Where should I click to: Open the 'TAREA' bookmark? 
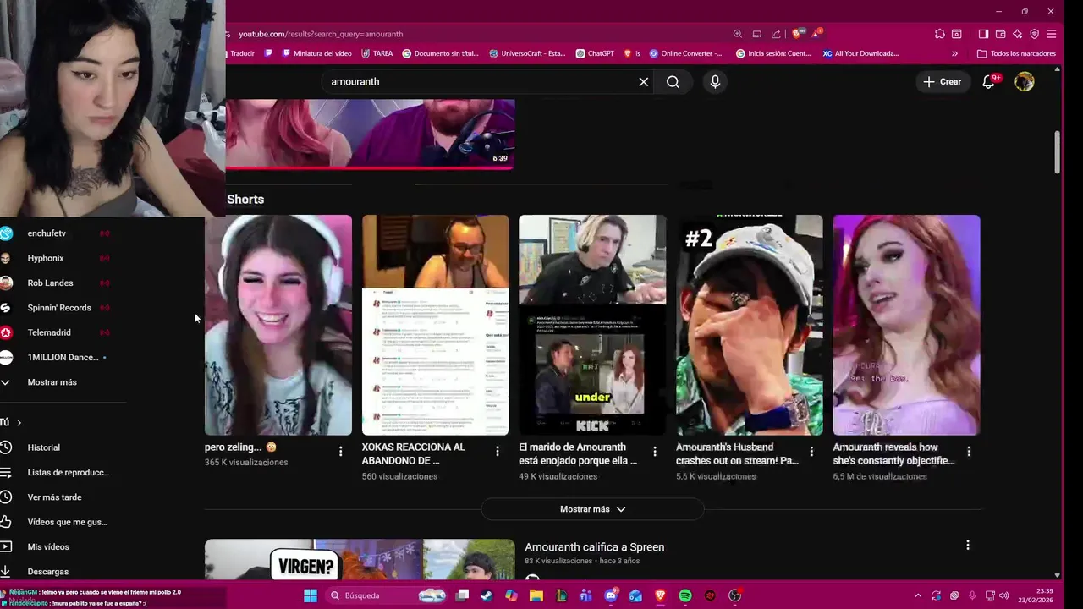tap(377, 53)
